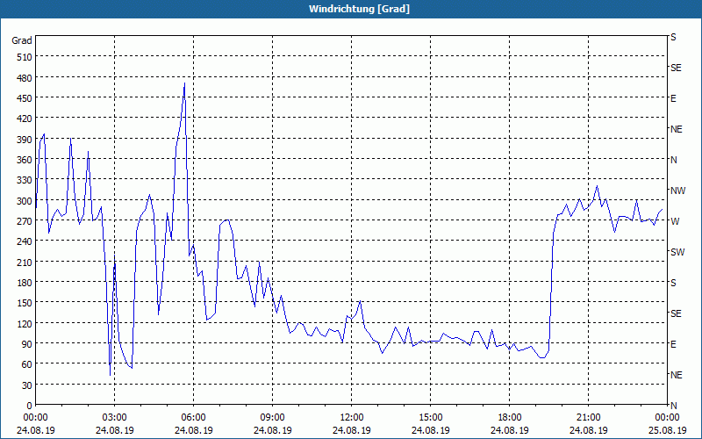The image size is (702, 439).
Task: Click the E compass label level with 450
Action: [x=673, y=98]
